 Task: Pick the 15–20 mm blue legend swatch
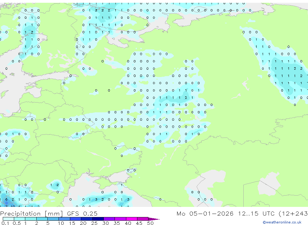tap(76, 219)
